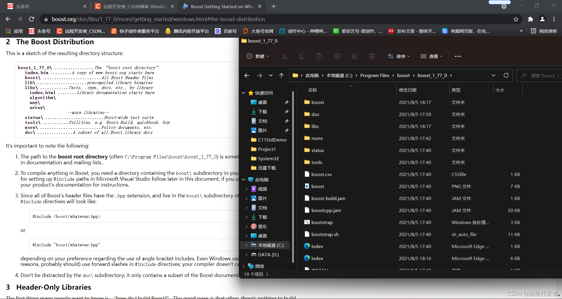Select 桌面 under quick access

tap(262, 102)
